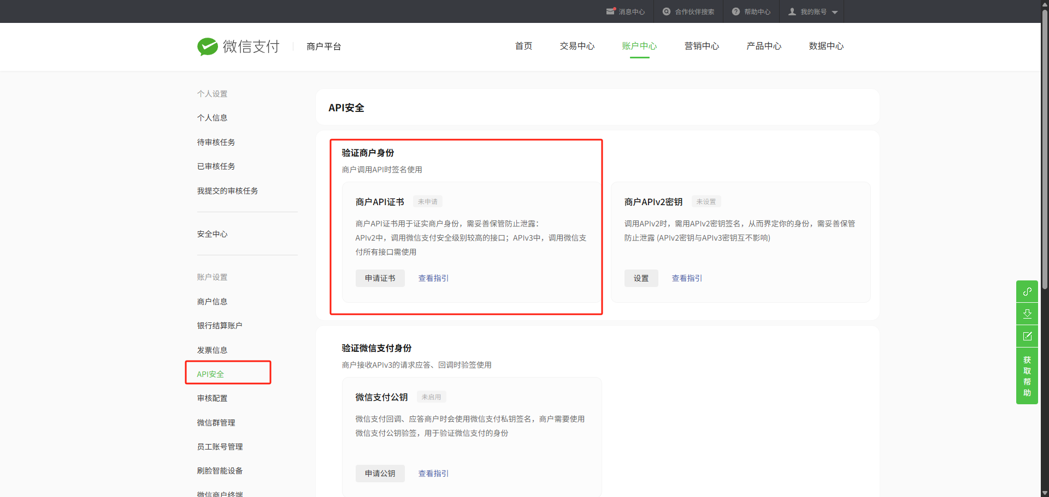Click the WeChat Pay logo icon

coord(208,47)
